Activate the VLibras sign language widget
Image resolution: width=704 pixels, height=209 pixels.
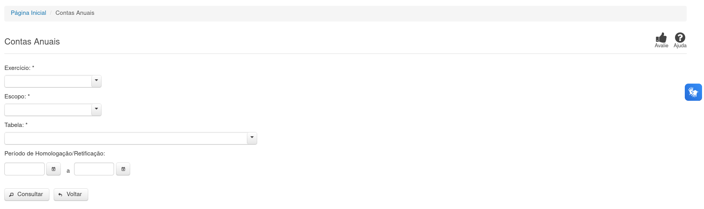[693, 92]
